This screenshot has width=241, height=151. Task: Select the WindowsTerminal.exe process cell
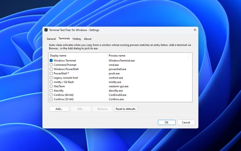tap(122, 61)
